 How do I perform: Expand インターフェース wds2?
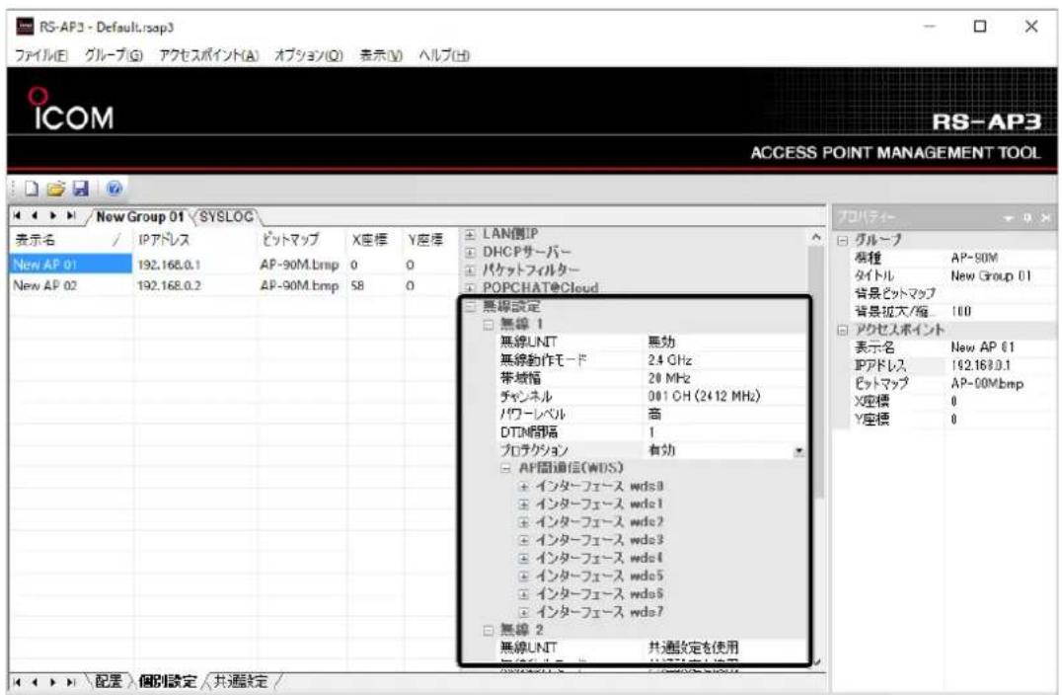523,522
